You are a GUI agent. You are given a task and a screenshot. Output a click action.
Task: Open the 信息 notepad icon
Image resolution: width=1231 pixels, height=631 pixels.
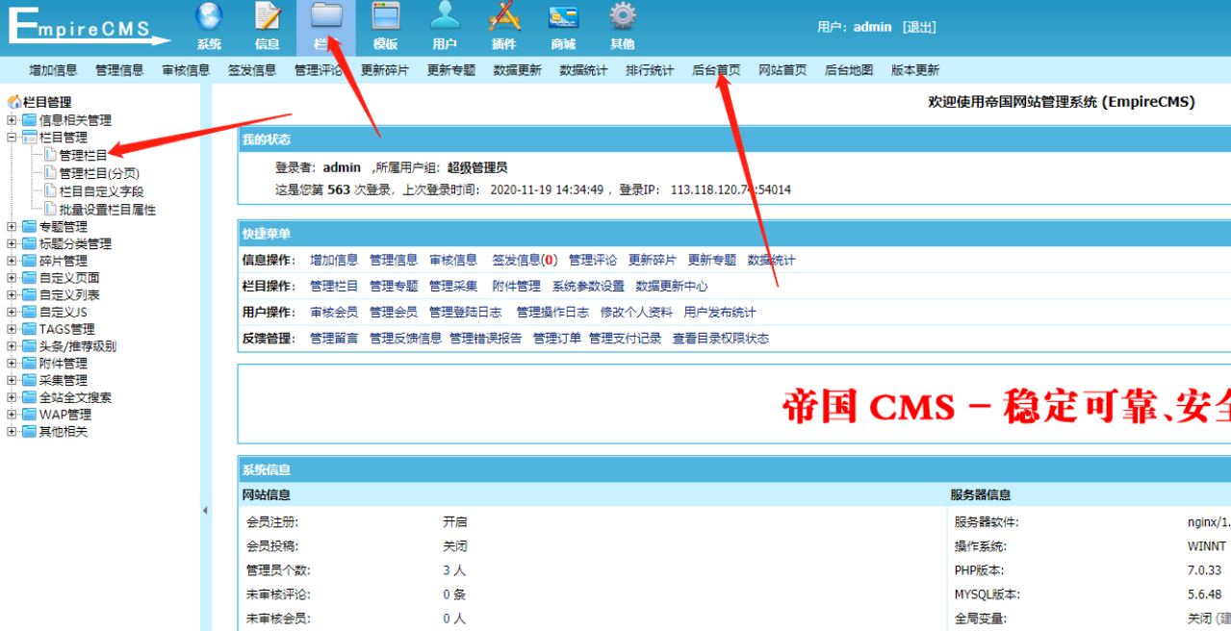(267, 17)
